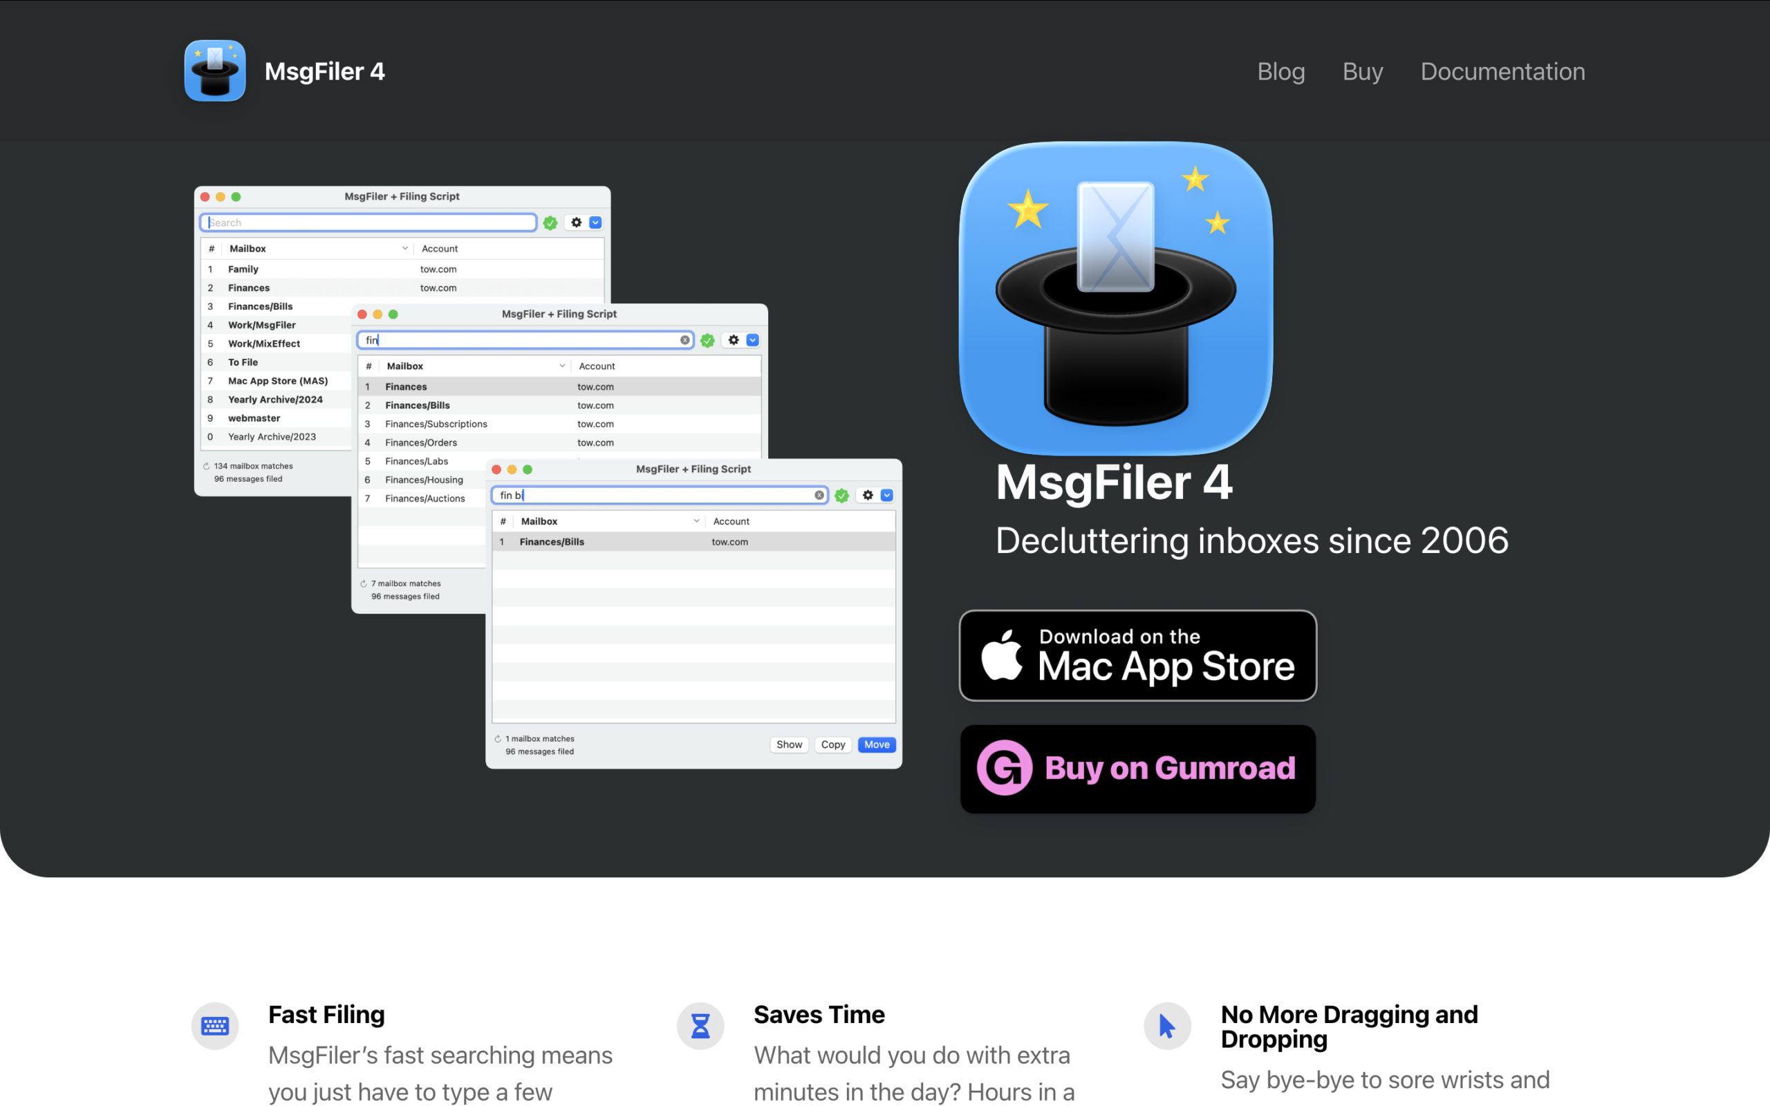Select the Finances/Bills row in the 'fin b' window
The width and height of the screenshot is (1770, 1106).
[693, 542]
